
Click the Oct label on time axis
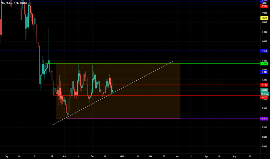coord(35,156)
